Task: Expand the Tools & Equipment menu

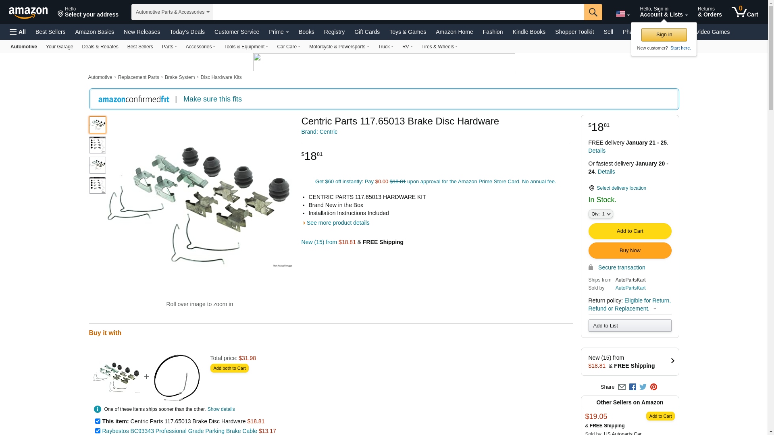Action: point(246,47)
